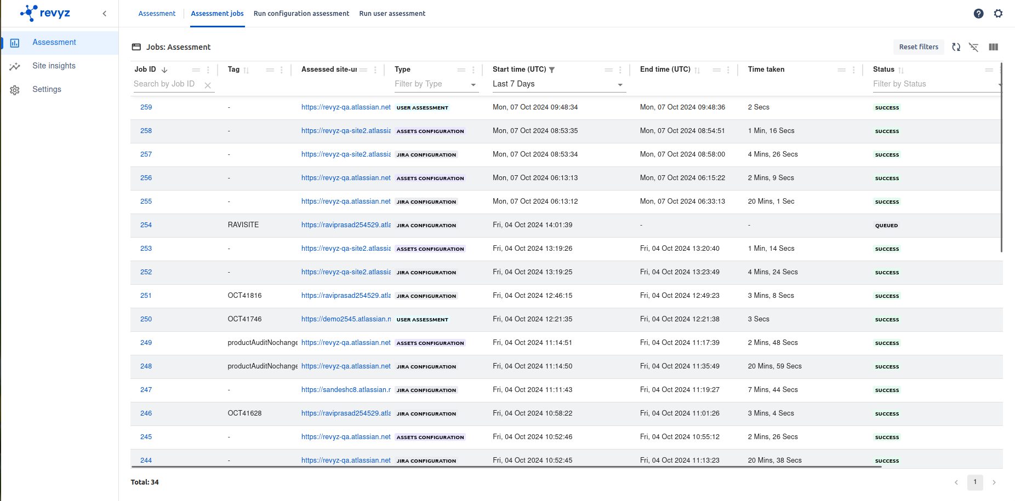
Task: Open the settings gear in top bar
Action: [998, 14]
